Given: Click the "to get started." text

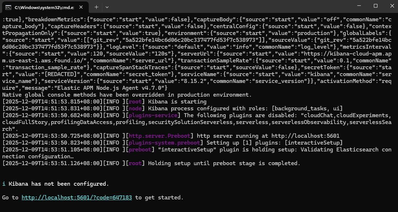Looking at the screenshot, I should [159, 197].
